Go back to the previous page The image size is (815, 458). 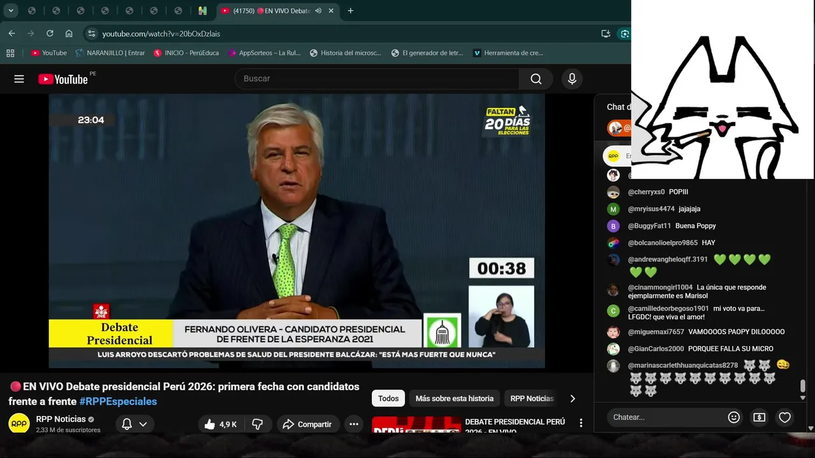click(11, 34)
